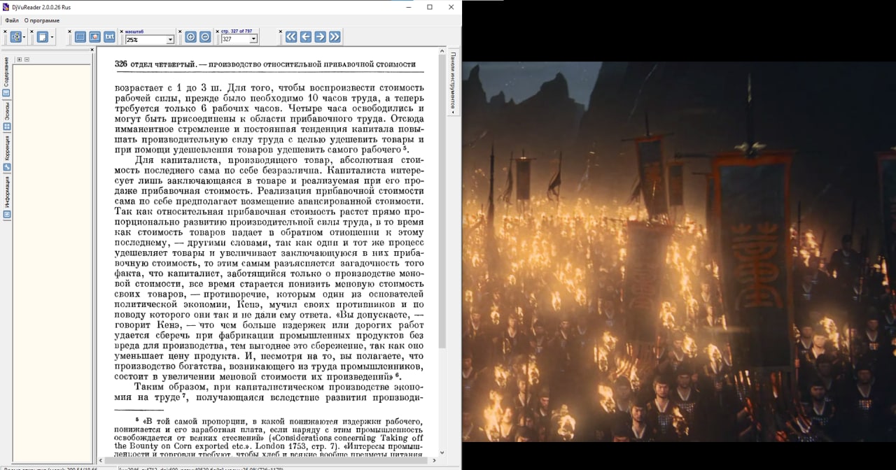This screenshot has width=896, height=470.
Task: Close the page number toolbar section
Action: [x=217, y=31]
